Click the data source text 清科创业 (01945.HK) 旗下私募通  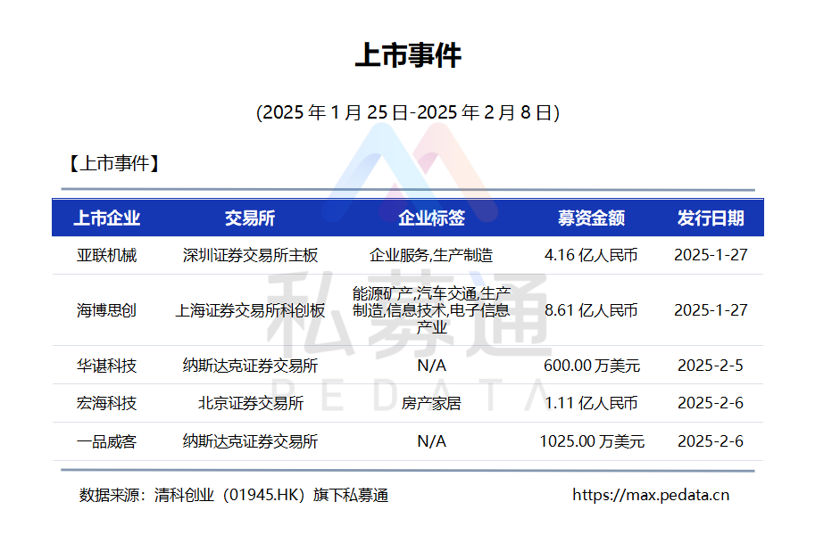[x=271, y=496]
